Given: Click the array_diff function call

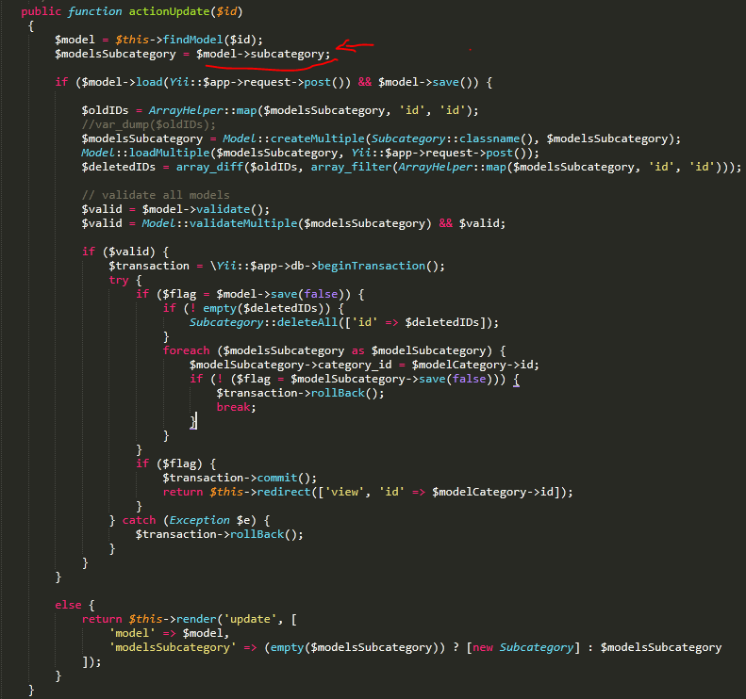Looking at the screenshot, I should pos(209,167).
